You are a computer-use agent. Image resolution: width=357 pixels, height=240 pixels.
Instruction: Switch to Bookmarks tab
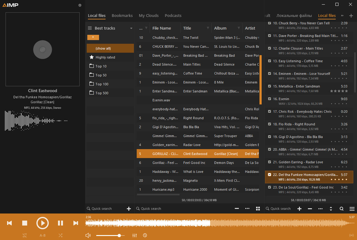pyautogui.click(x=122, y=15)
